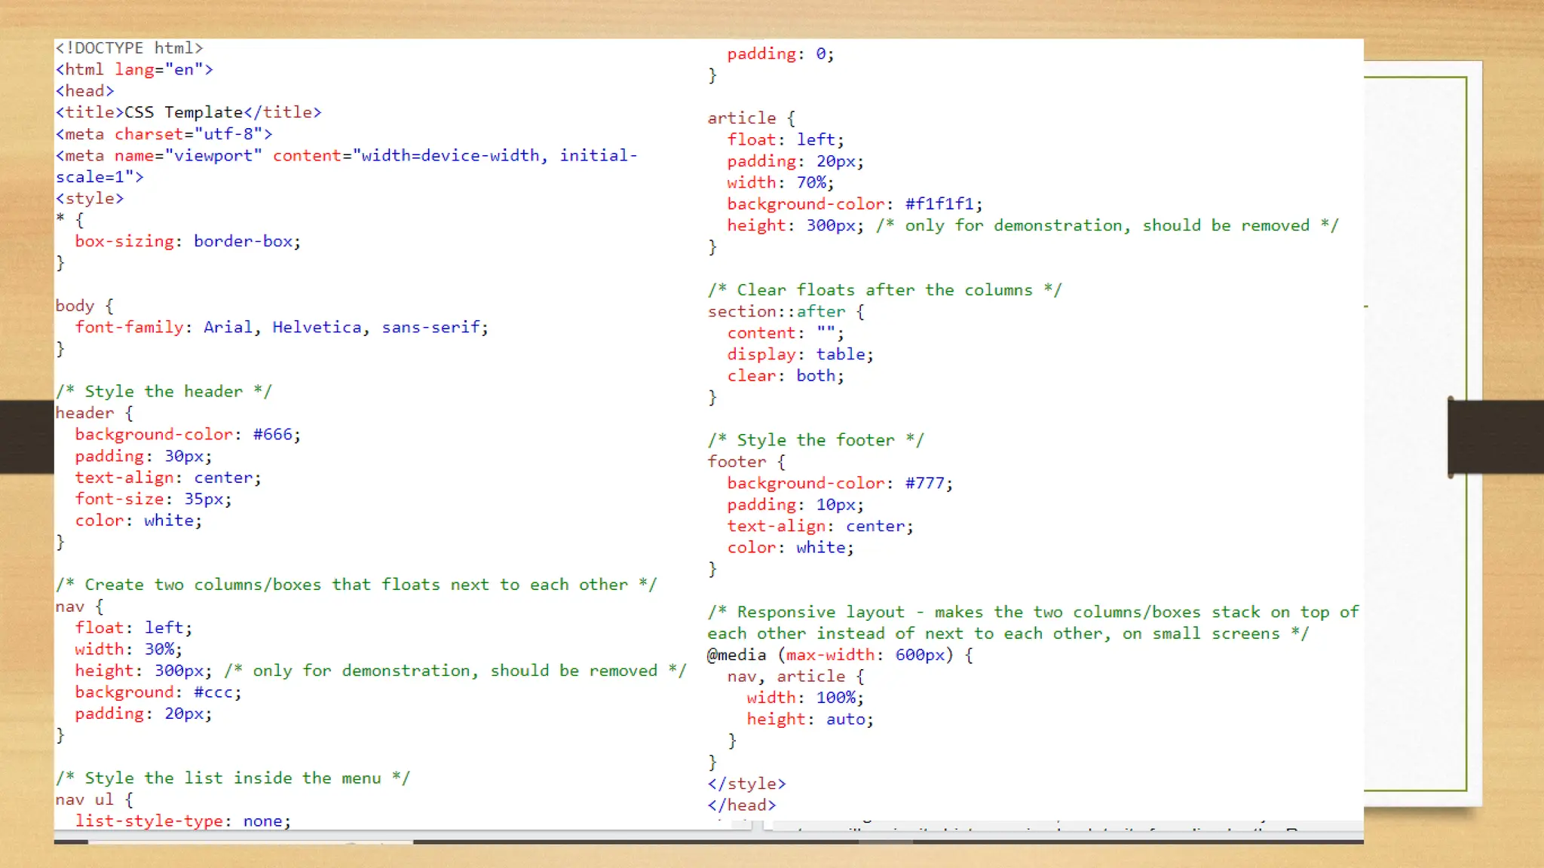Click the footer background-color #777 value

tap(925, 484)
